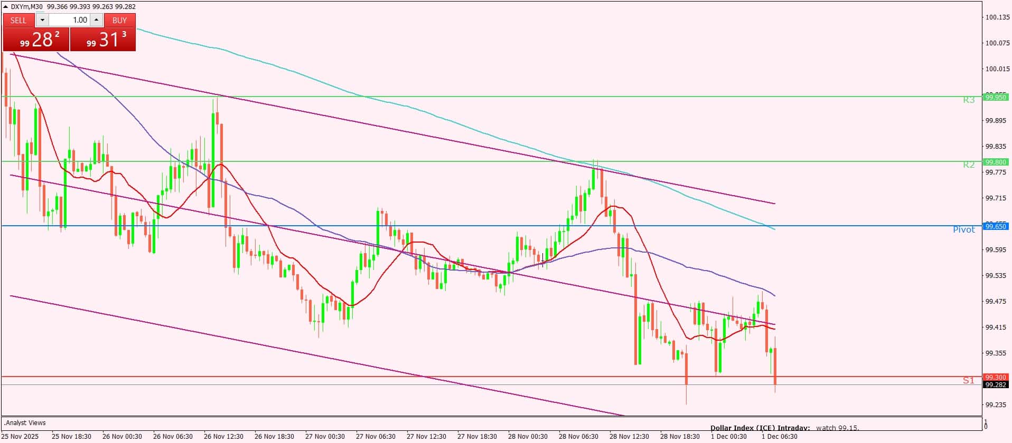Click the "watch 99.15." comment text
The width and height of the screenshot is (1012, 443).
click(838, 428)
